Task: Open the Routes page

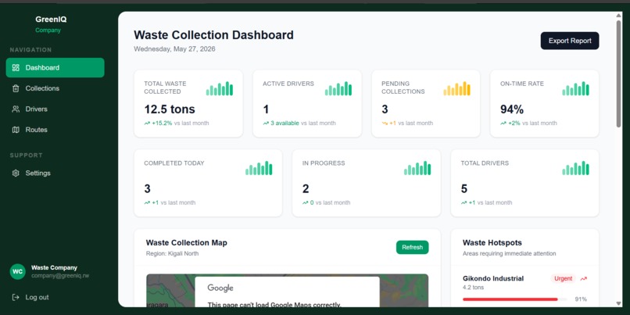Action: [x=55, y=130]
